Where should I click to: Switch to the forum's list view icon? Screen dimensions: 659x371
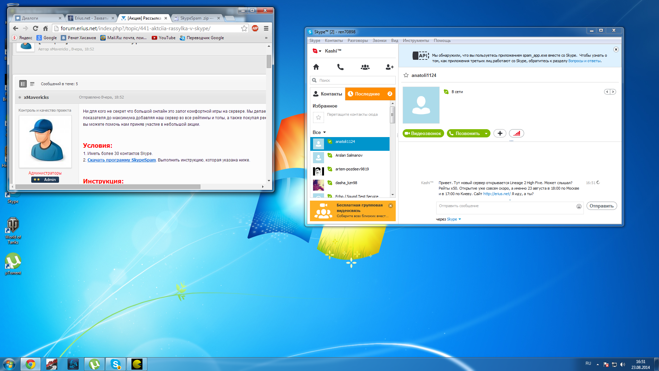pyautogui.click(x=32, y=84)
